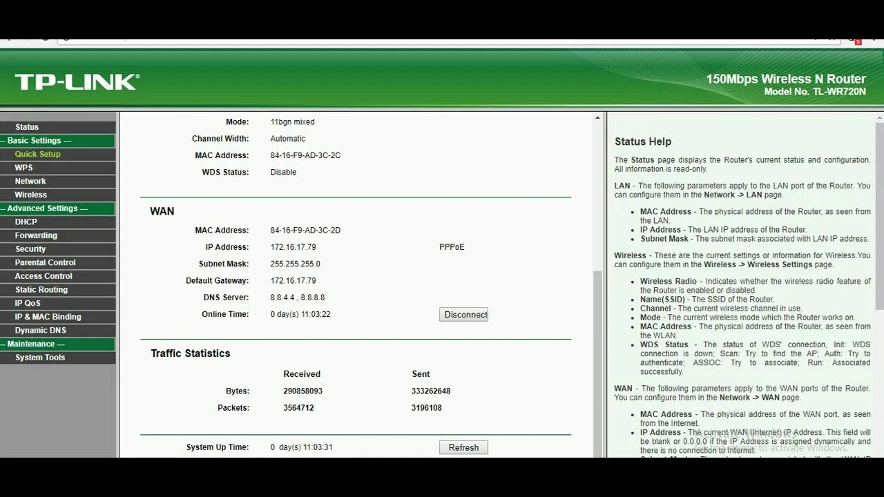Select the PPPoE connection type text

tap(452, 247)
